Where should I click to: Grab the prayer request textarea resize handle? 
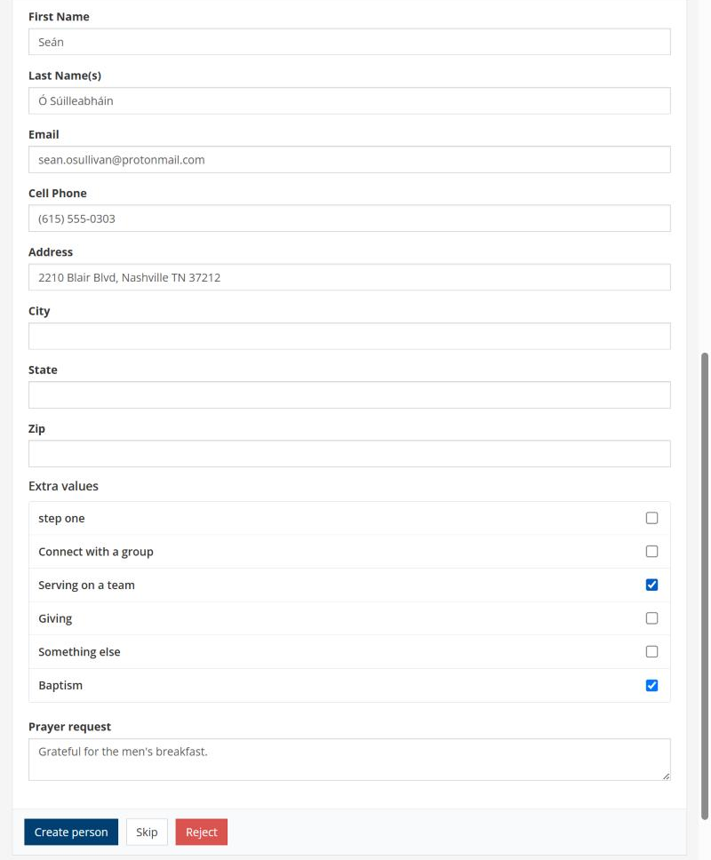coord(666,776)
